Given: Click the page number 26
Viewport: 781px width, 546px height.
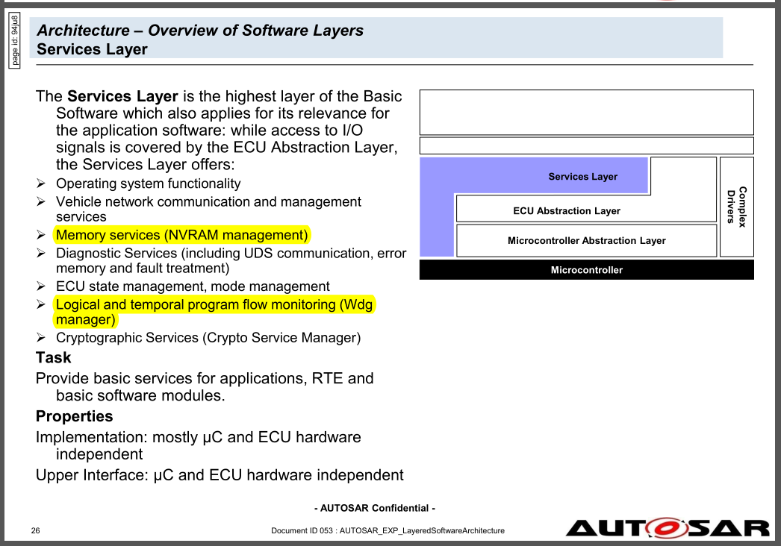Looking at the screenshot, I should point(34,530).
